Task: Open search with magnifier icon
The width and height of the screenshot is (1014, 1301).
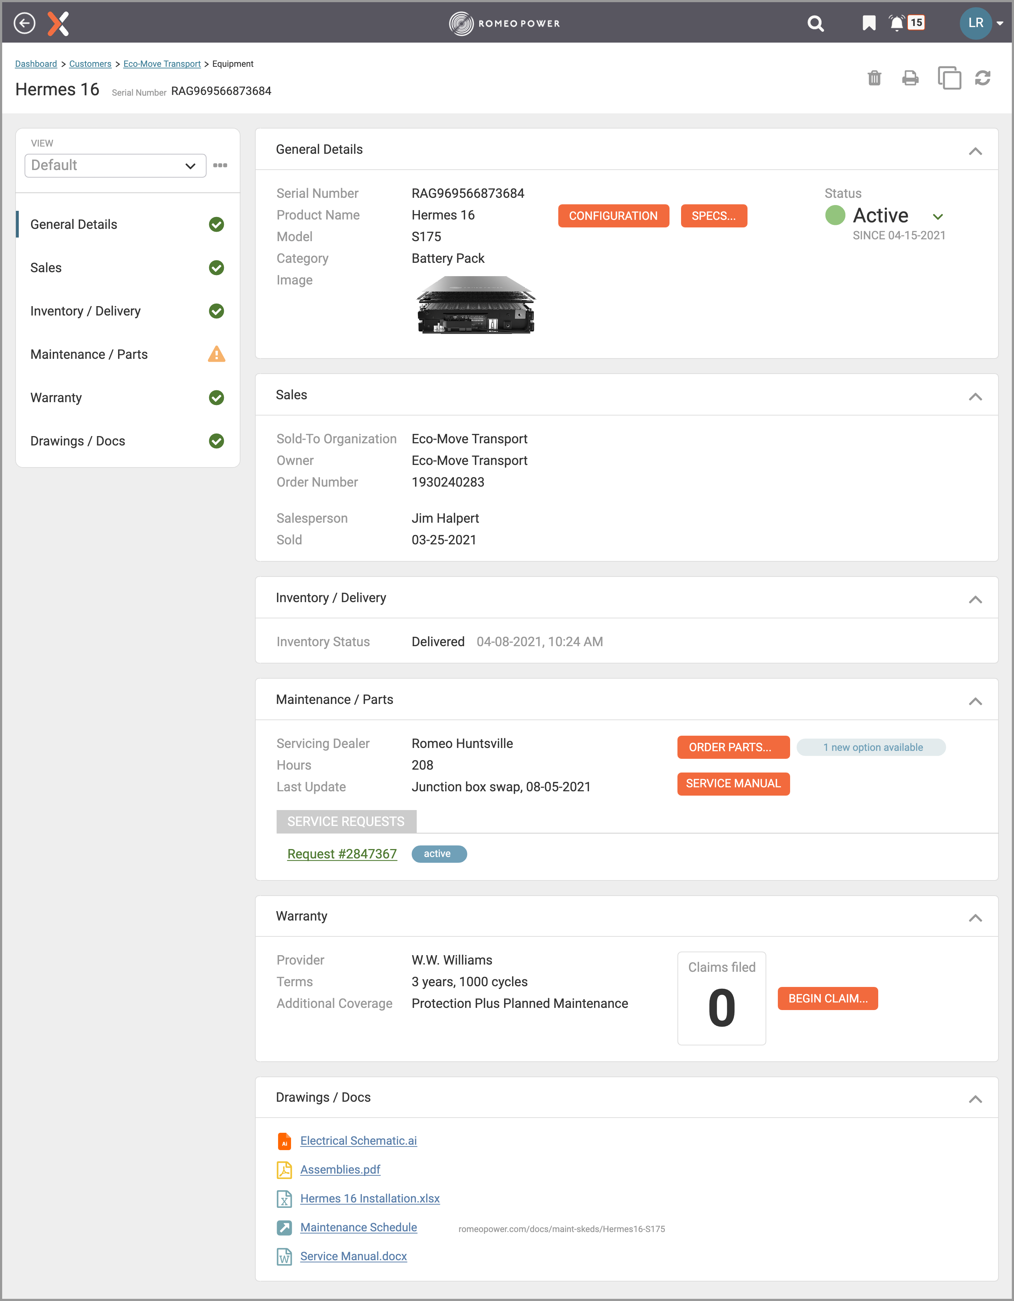Action: 816,23
